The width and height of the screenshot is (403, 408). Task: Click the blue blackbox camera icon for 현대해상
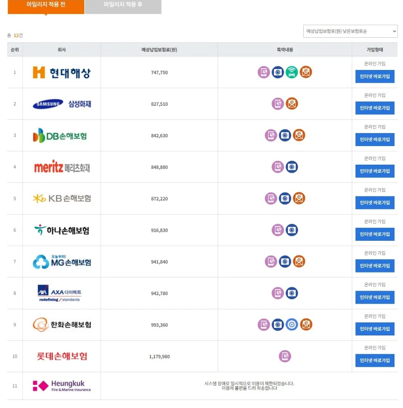click(278, 72)
